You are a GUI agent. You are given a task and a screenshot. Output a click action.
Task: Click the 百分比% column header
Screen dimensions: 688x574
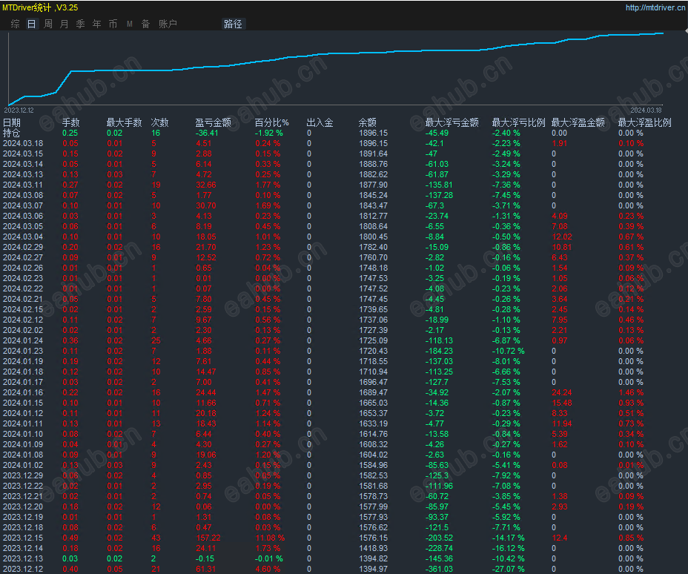coord(271,122)
